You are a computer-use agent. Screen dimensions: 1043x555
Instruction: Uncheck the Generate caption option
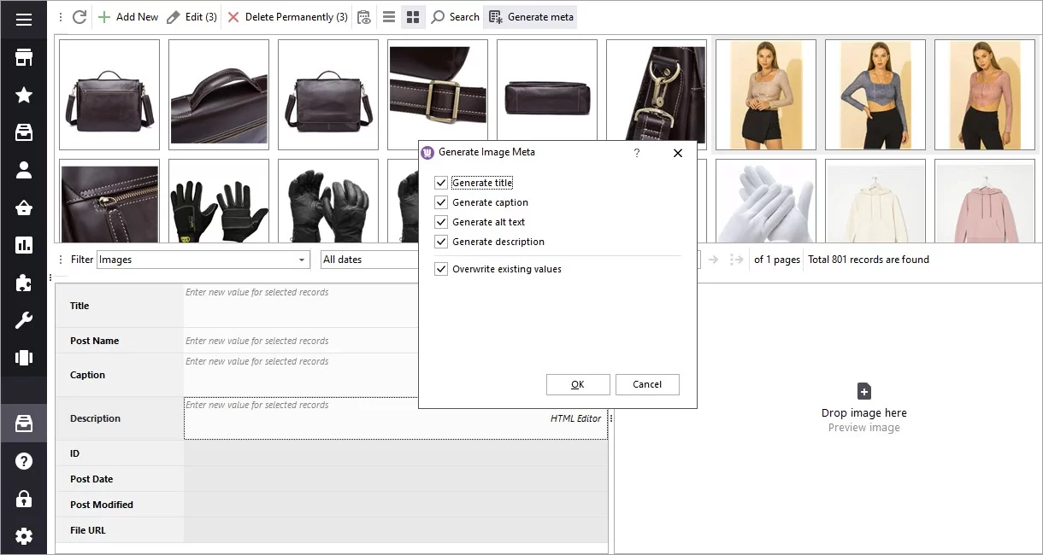[x=441, y=202]
